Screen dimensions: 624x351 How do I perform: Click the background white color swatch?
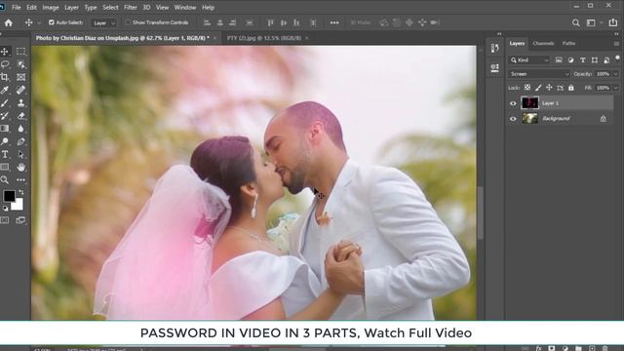pyautogui.click(x=18, y=205)
